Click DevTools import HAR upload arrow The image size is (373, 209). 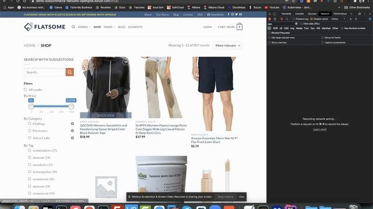coord(351,19)
